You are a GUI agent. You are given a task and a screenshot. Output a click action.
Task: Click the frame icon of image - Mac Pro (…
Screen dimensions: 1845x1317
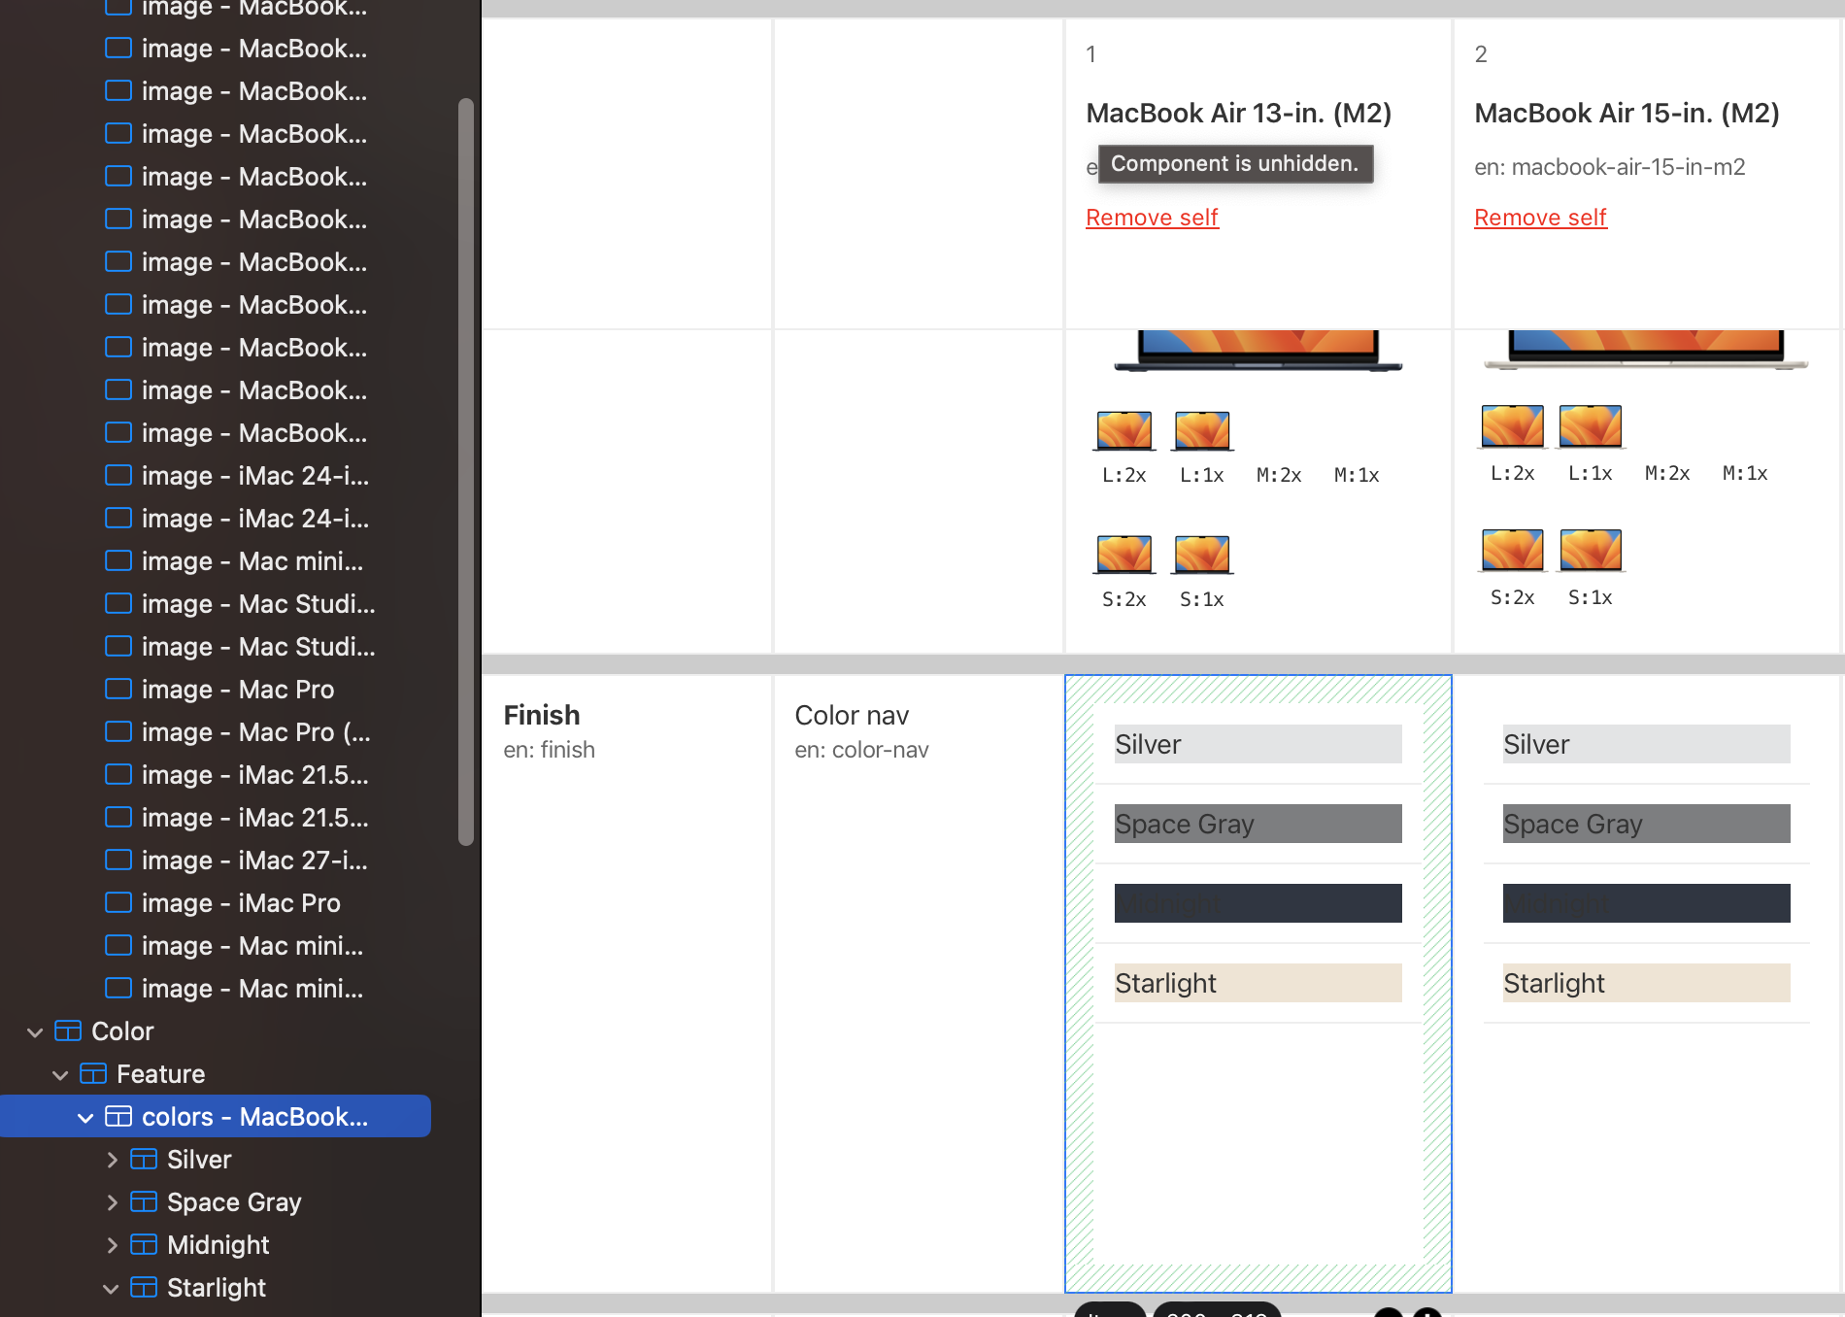point(118,731)
